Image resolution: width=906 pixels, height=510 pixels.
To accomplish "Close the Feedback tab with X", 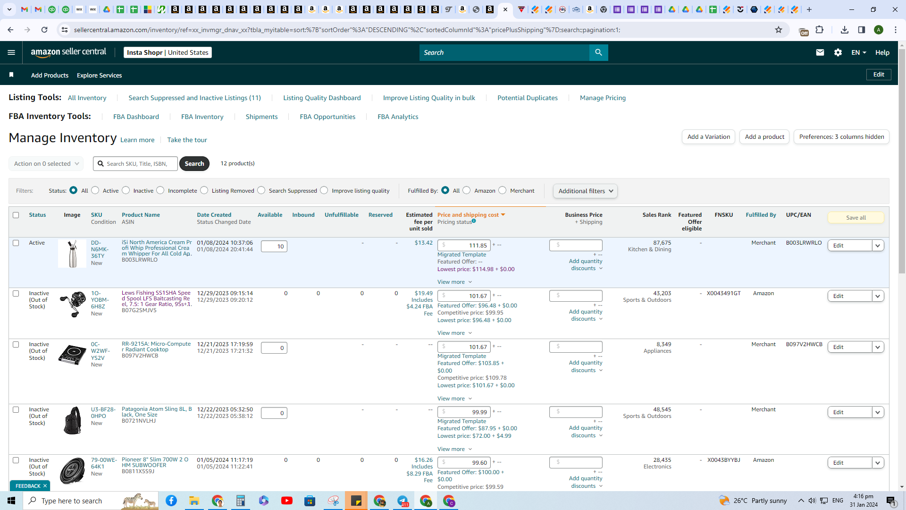I will point(45,486).
